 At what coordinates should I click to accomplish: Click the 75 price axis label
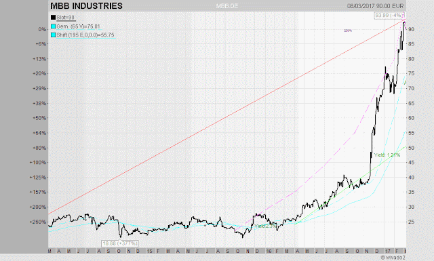pyautogui.click(x=412, y=74)
